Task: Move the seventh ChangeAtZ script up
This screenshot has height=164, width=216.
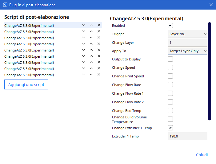Action: click(x=91, y=63)
